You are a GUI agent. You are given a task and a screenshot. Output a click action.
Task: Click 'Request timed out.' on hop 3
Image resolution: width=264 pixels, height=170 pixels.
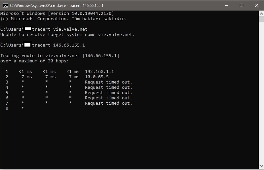click(108, 82)
